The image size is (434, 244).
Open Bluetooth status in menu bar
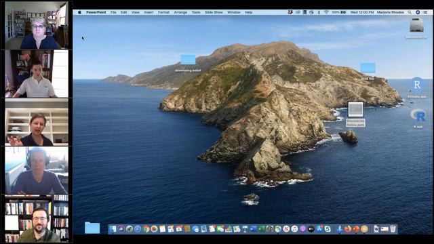[x=319, y=12]
